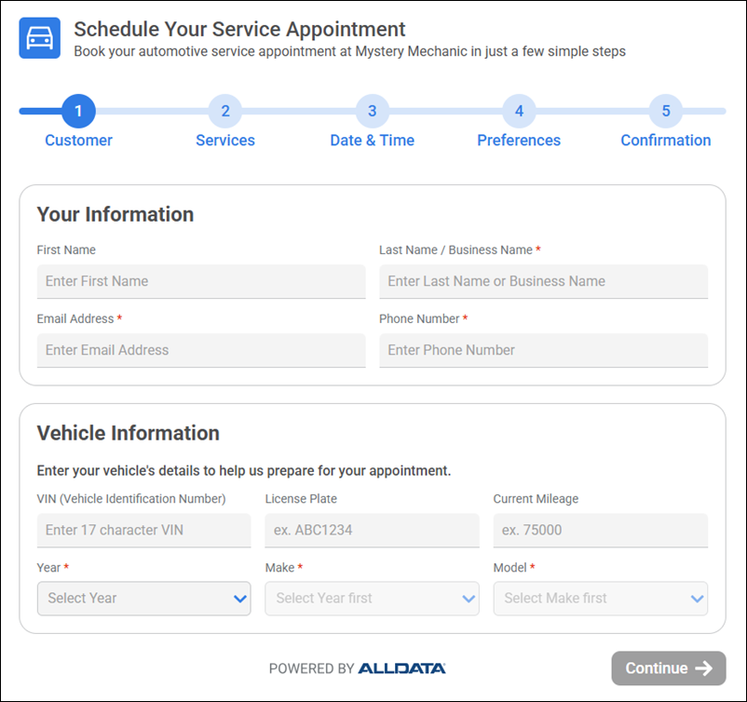
Task: Click the Last Name / Business Name label
Action: [x=455, y=250]
